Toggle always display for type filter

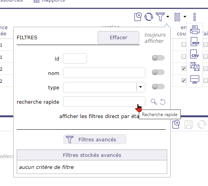pos(158,87)
